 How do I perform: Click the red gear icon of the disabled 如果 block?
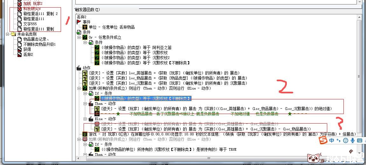(85, 139)
